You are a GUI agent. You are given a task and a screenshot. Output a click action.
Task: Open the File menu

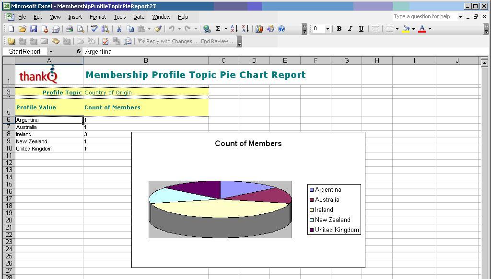(x=22, y=17)
